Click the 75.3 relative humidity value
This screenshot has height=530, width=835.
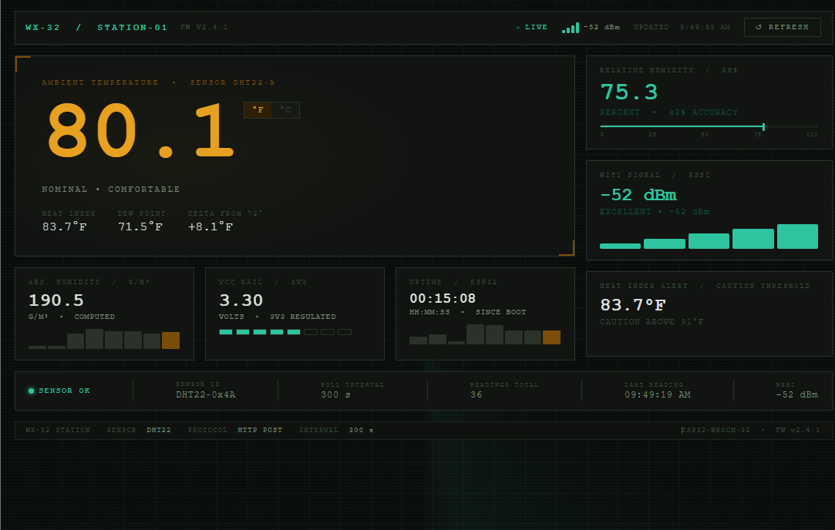629,92
